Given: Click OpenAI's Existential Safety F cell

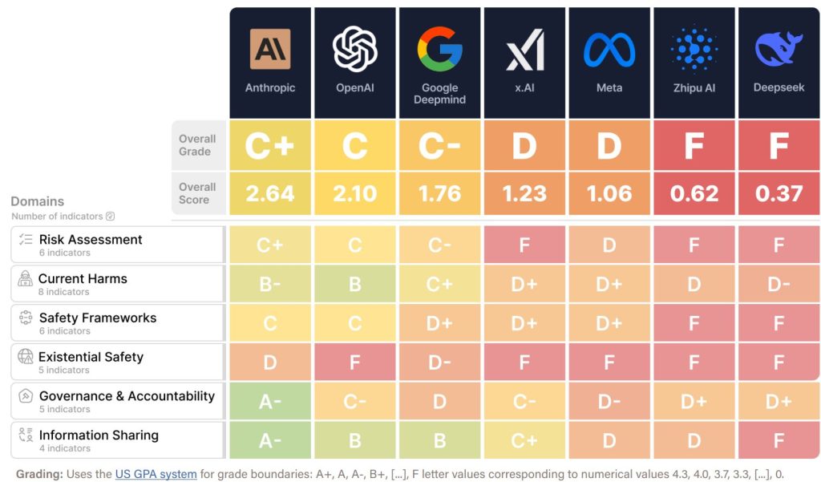Looking at the screenshot, I should (x=355, y=362).
